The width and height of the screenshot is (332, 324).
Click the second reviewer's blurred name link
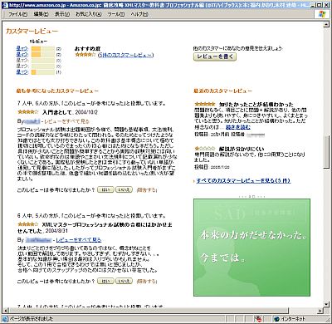[x=38, y=240]
